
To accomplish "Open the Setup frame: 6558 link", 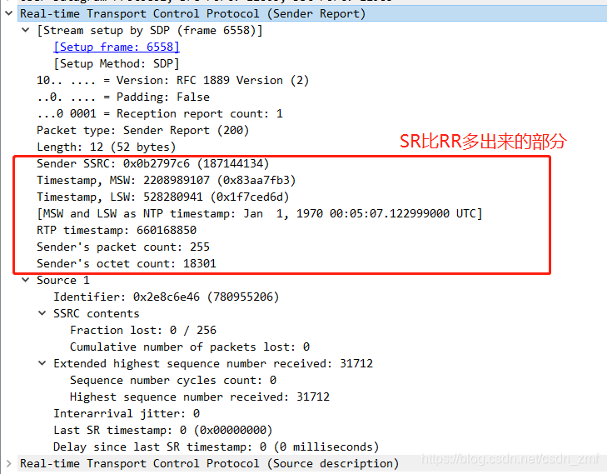I will point(117,47).
